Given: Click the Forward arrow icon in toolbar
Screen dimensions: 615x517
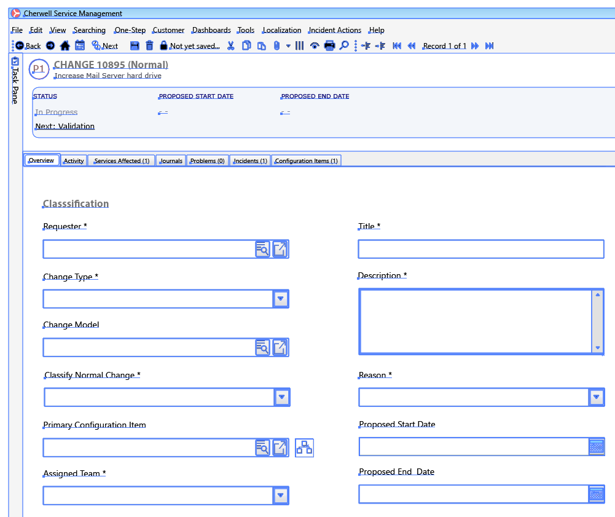Looking at the screenshot, I should (x=50, y=45).
